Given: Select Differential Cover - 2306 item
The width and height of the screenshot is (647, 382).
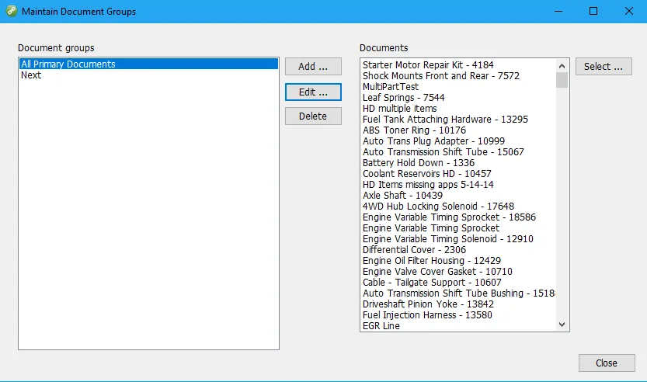Looking at the screenshot, I should click(414, 250).
